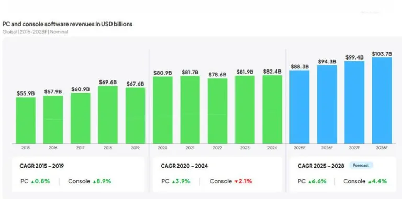Select the 2026F bar at $94.3B
The width and height of the screenshot is (402, 199).
[x=327, y=104]
